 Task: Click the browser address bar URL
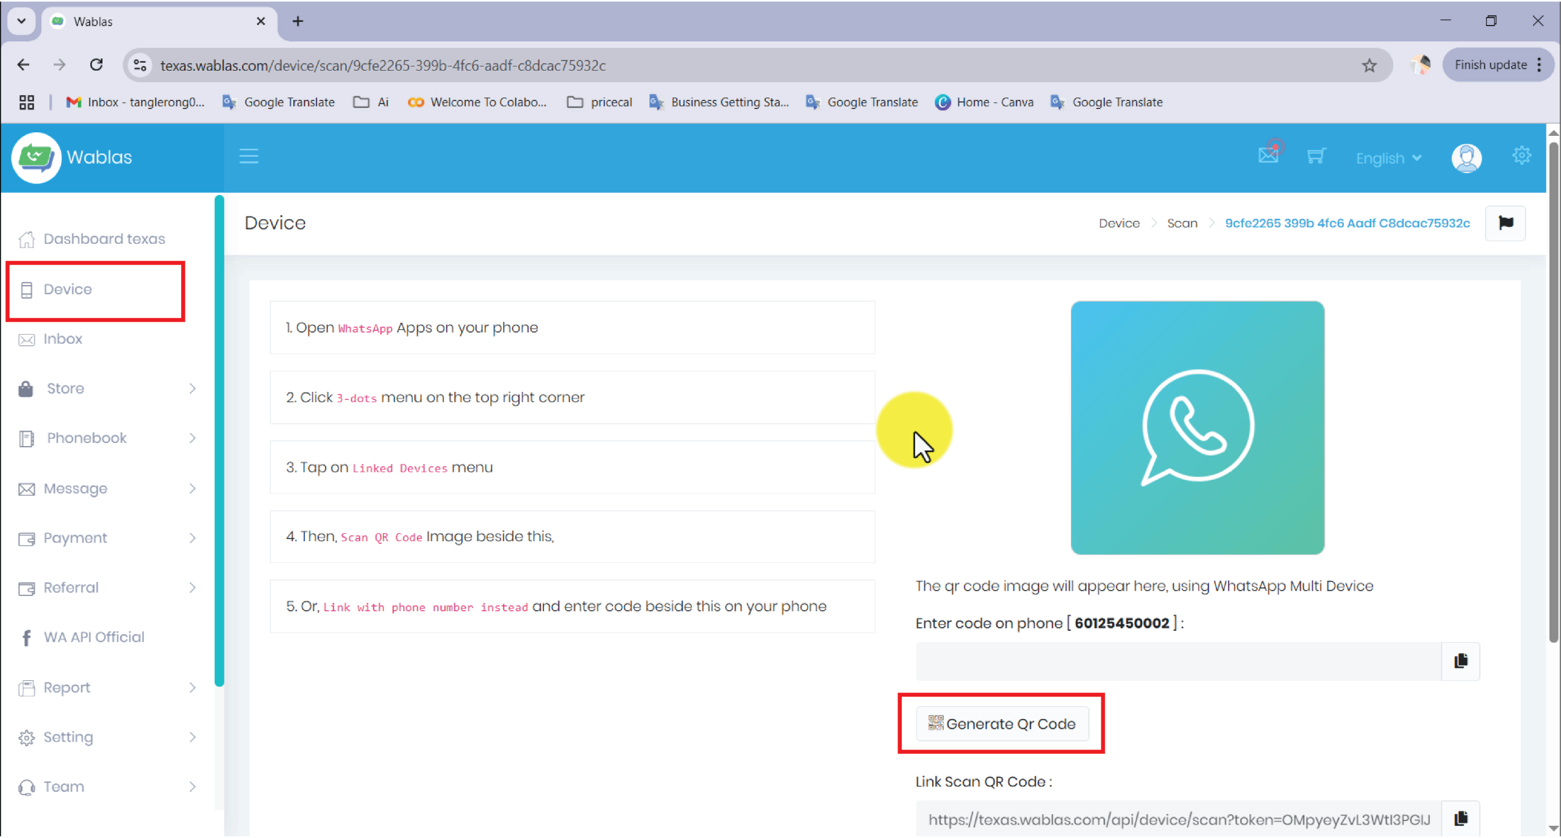coord(383,65)
